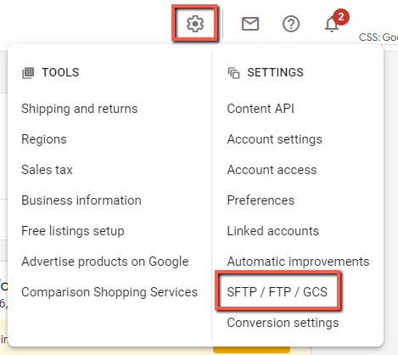Open Conversion settings

[283, 323]
